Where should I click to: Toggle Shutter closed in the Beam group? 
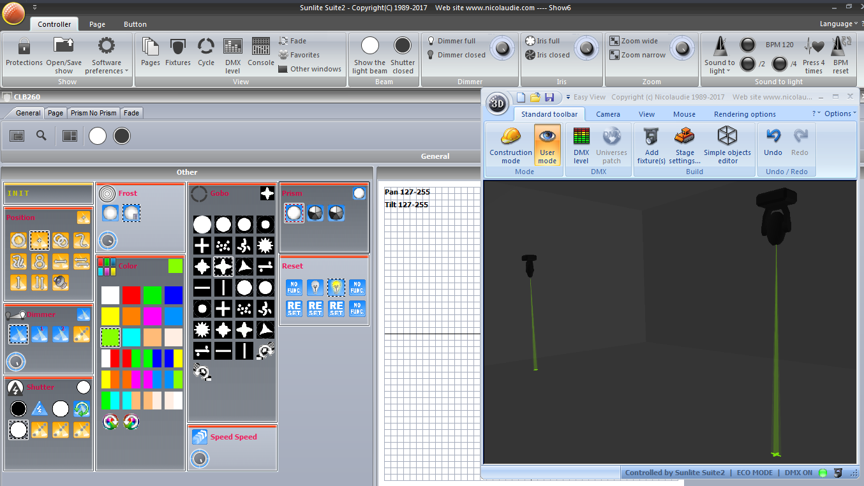point(403,55)
